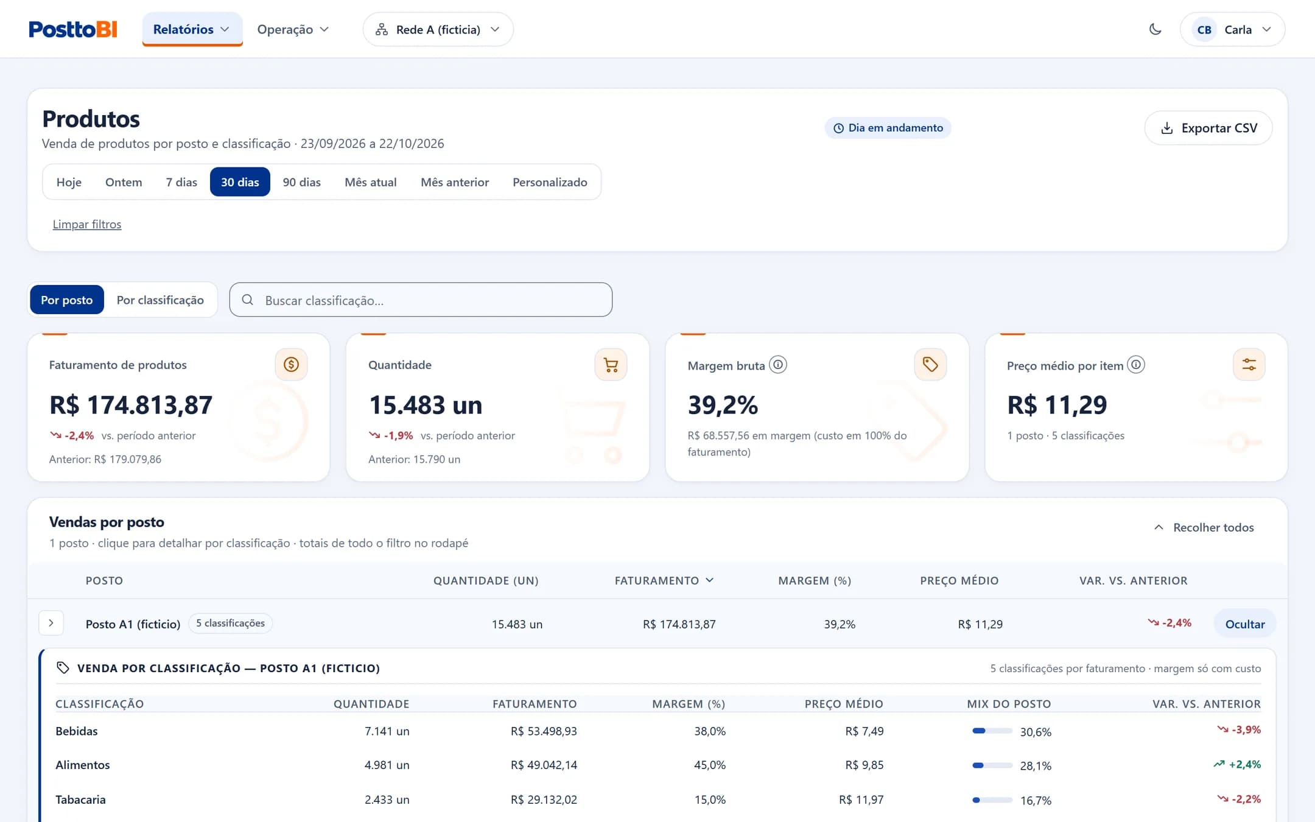Click the shopping cart icon on Quantidade card
The height and width of the screenshot is (822, 1315).
click(611, 365)
